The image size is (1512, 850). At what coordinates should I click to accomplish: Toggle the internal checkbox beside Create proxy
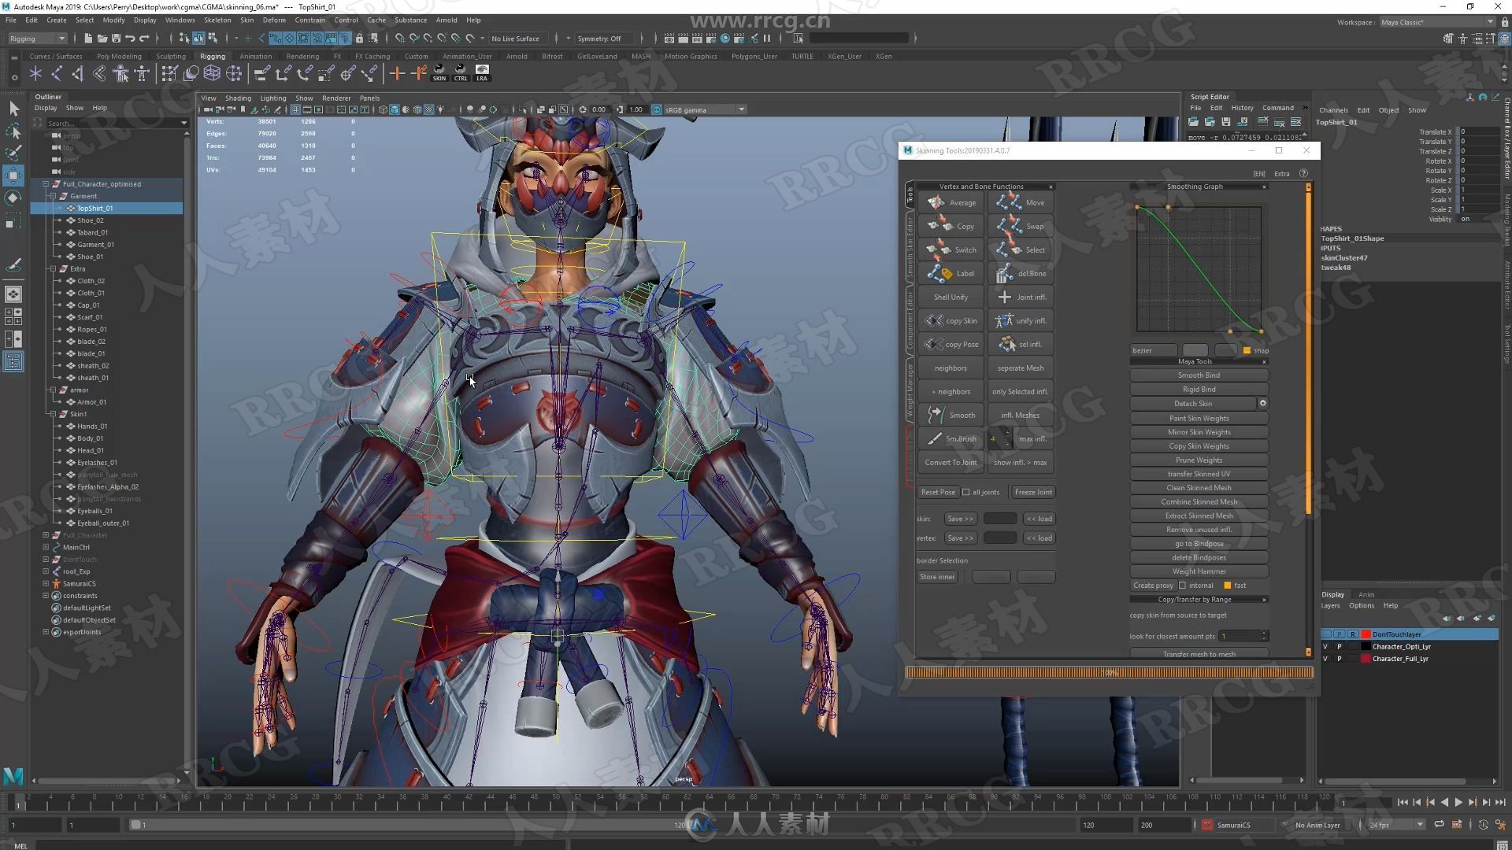pyautogui.click(x=1182, y=585)
